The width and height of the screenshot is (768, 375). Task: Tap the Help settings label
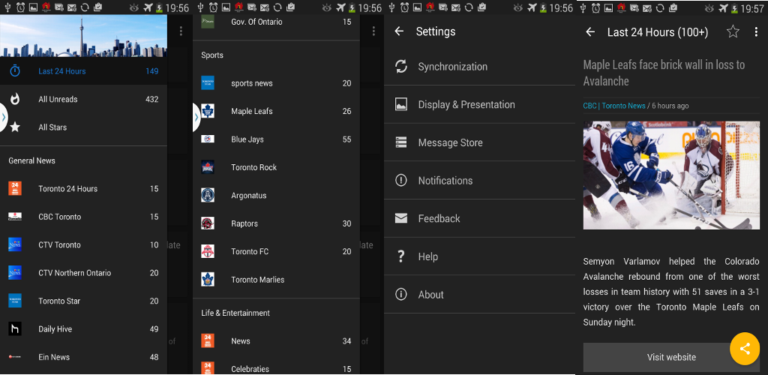pos(428,256)
